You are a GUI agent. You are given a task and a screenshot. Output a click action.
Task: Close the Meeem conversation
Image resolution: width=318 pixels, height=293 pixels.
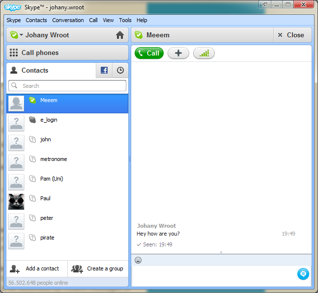[x=292, y=35]
